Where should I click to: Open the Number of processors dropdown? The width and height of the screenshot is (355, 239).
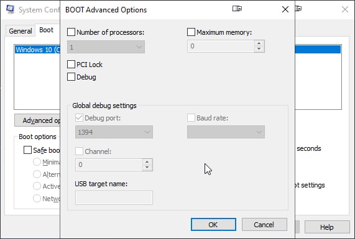click(106, 47)
